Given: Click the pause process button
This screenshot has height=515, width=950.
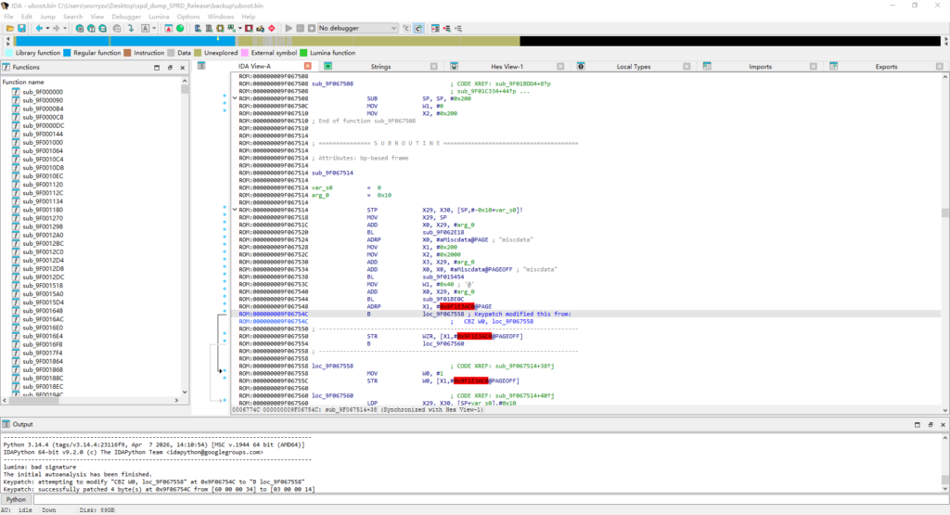Looking at the screenshot, I should click(300, 29).
